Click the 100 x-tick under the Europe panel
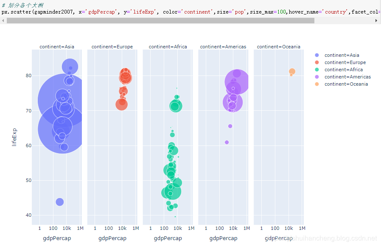Screen dimensions: 381x246 coord(109,228)
